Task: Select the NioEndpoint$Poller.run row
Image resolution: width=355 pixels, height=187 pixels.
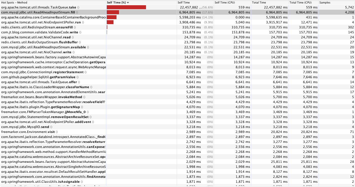Action: 177,22
